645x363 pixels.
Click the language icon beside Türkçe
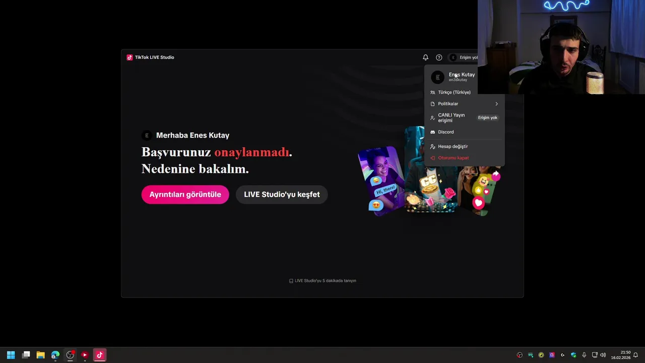click(x=432, y=92)
